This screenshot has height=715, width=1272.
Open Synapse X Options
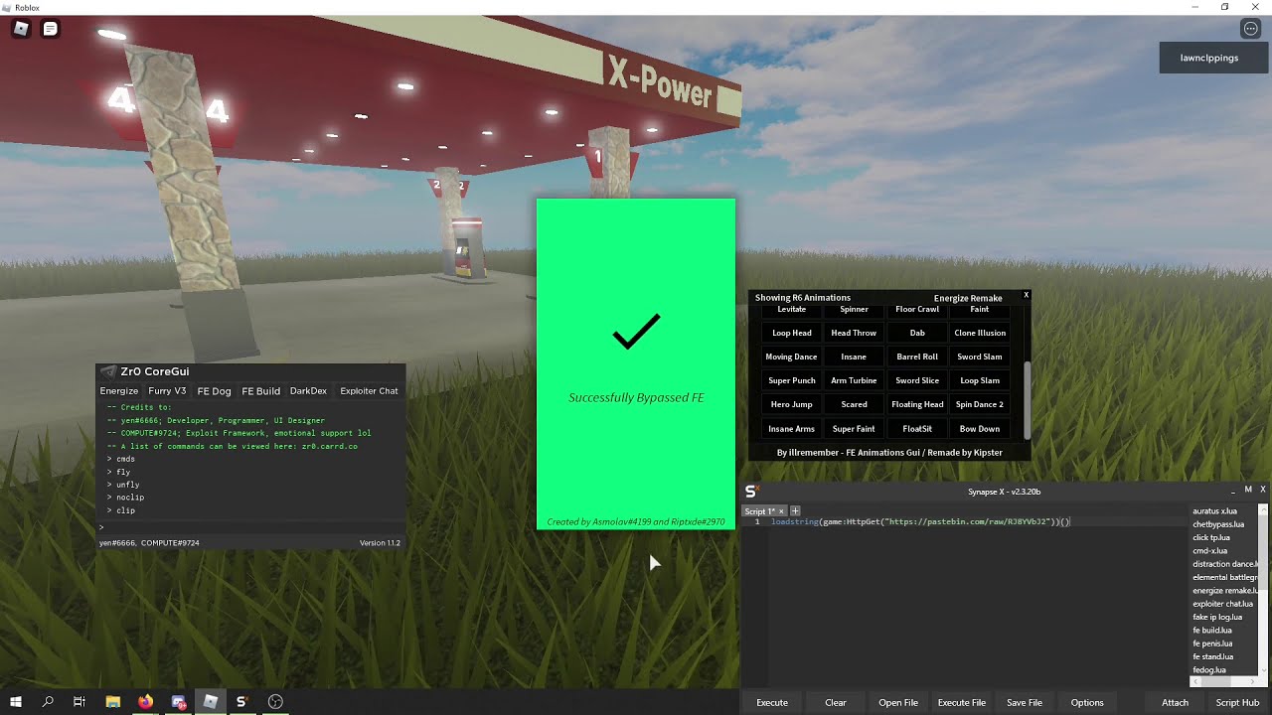(x=1087, y=702)
